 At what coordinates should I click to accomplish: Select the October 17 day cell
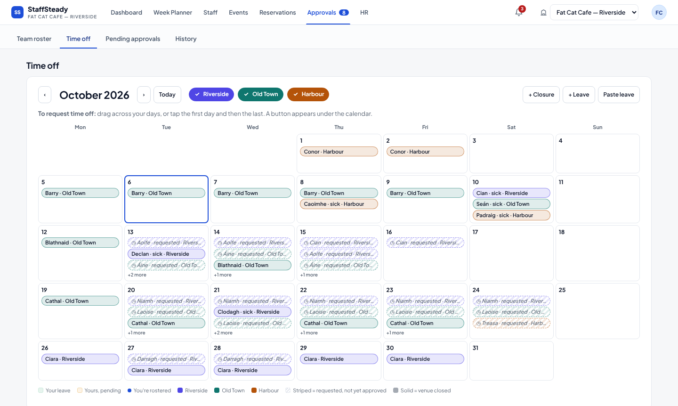[x=511, y=253]
